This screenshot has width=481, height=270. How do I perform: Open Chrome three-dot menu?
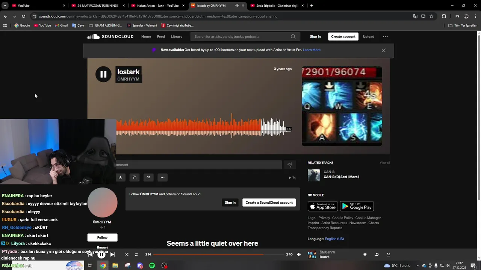pyautogui.click(x=476, y=16)
